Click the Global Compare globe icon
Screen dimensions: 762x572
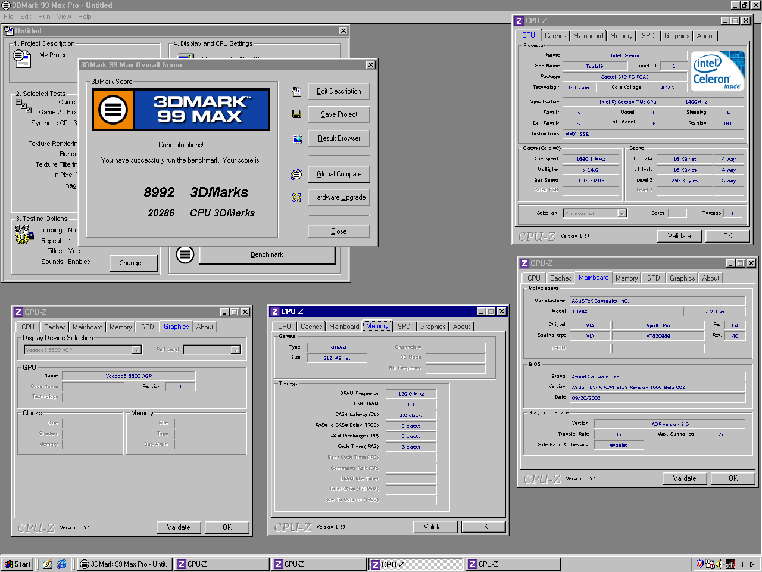(296, 174)
